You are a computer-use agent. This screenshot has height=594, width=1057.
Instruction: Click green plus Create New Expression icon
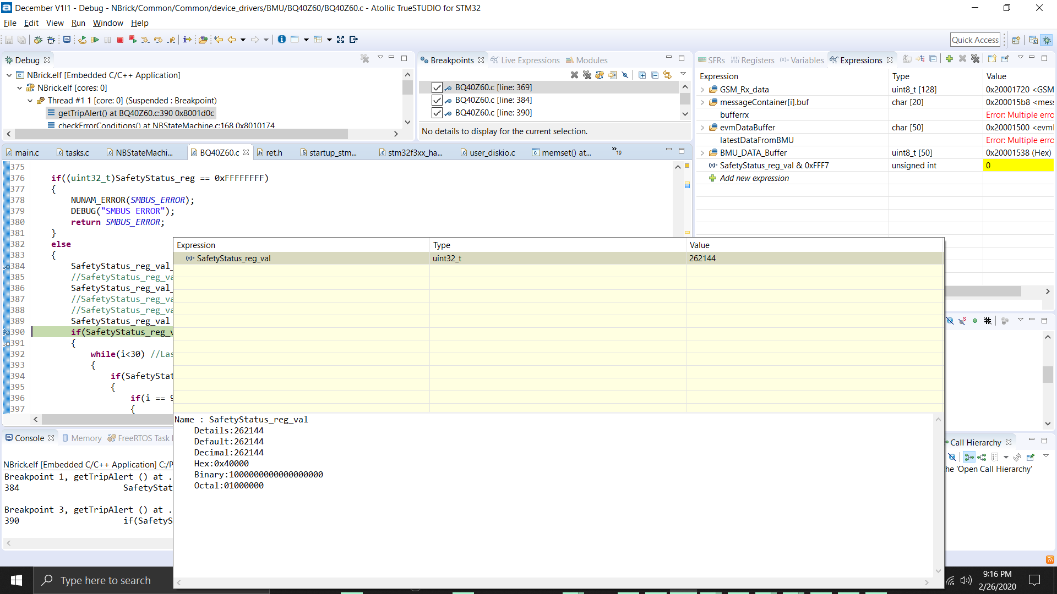coord(949,58)
